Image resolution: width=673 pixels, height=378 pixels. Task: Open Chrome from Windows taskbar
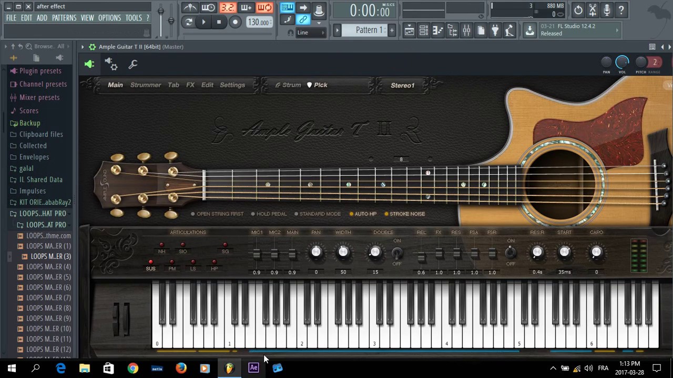[x=132, y=368]
